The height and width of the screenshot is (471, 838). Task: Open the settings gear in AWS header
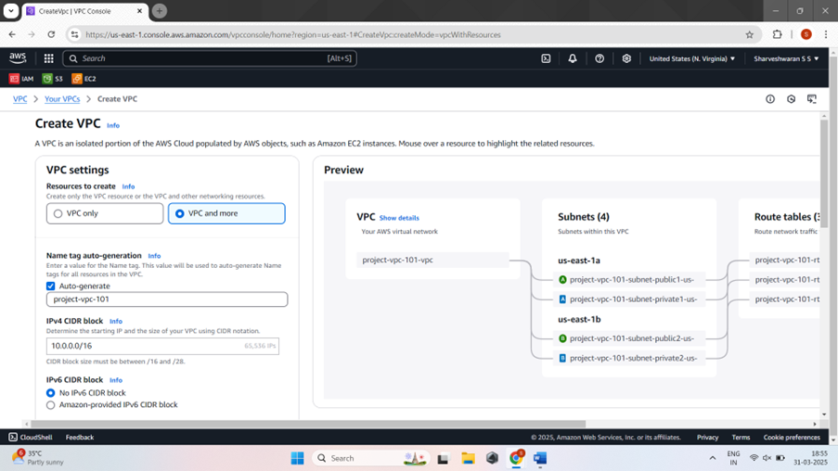pos(626,58)
